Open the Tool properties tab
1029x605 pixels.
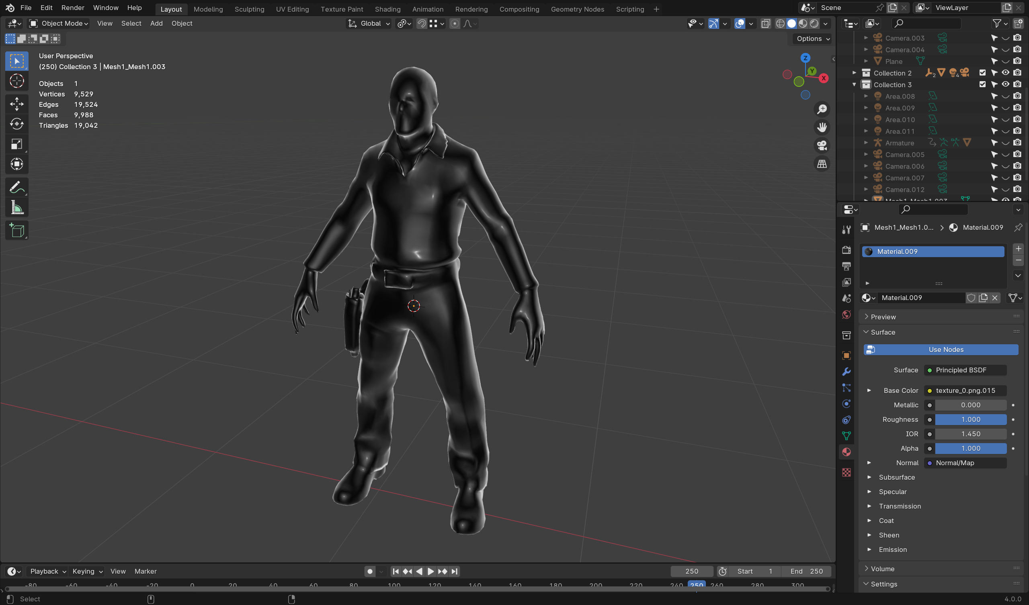tap(846, 230)
